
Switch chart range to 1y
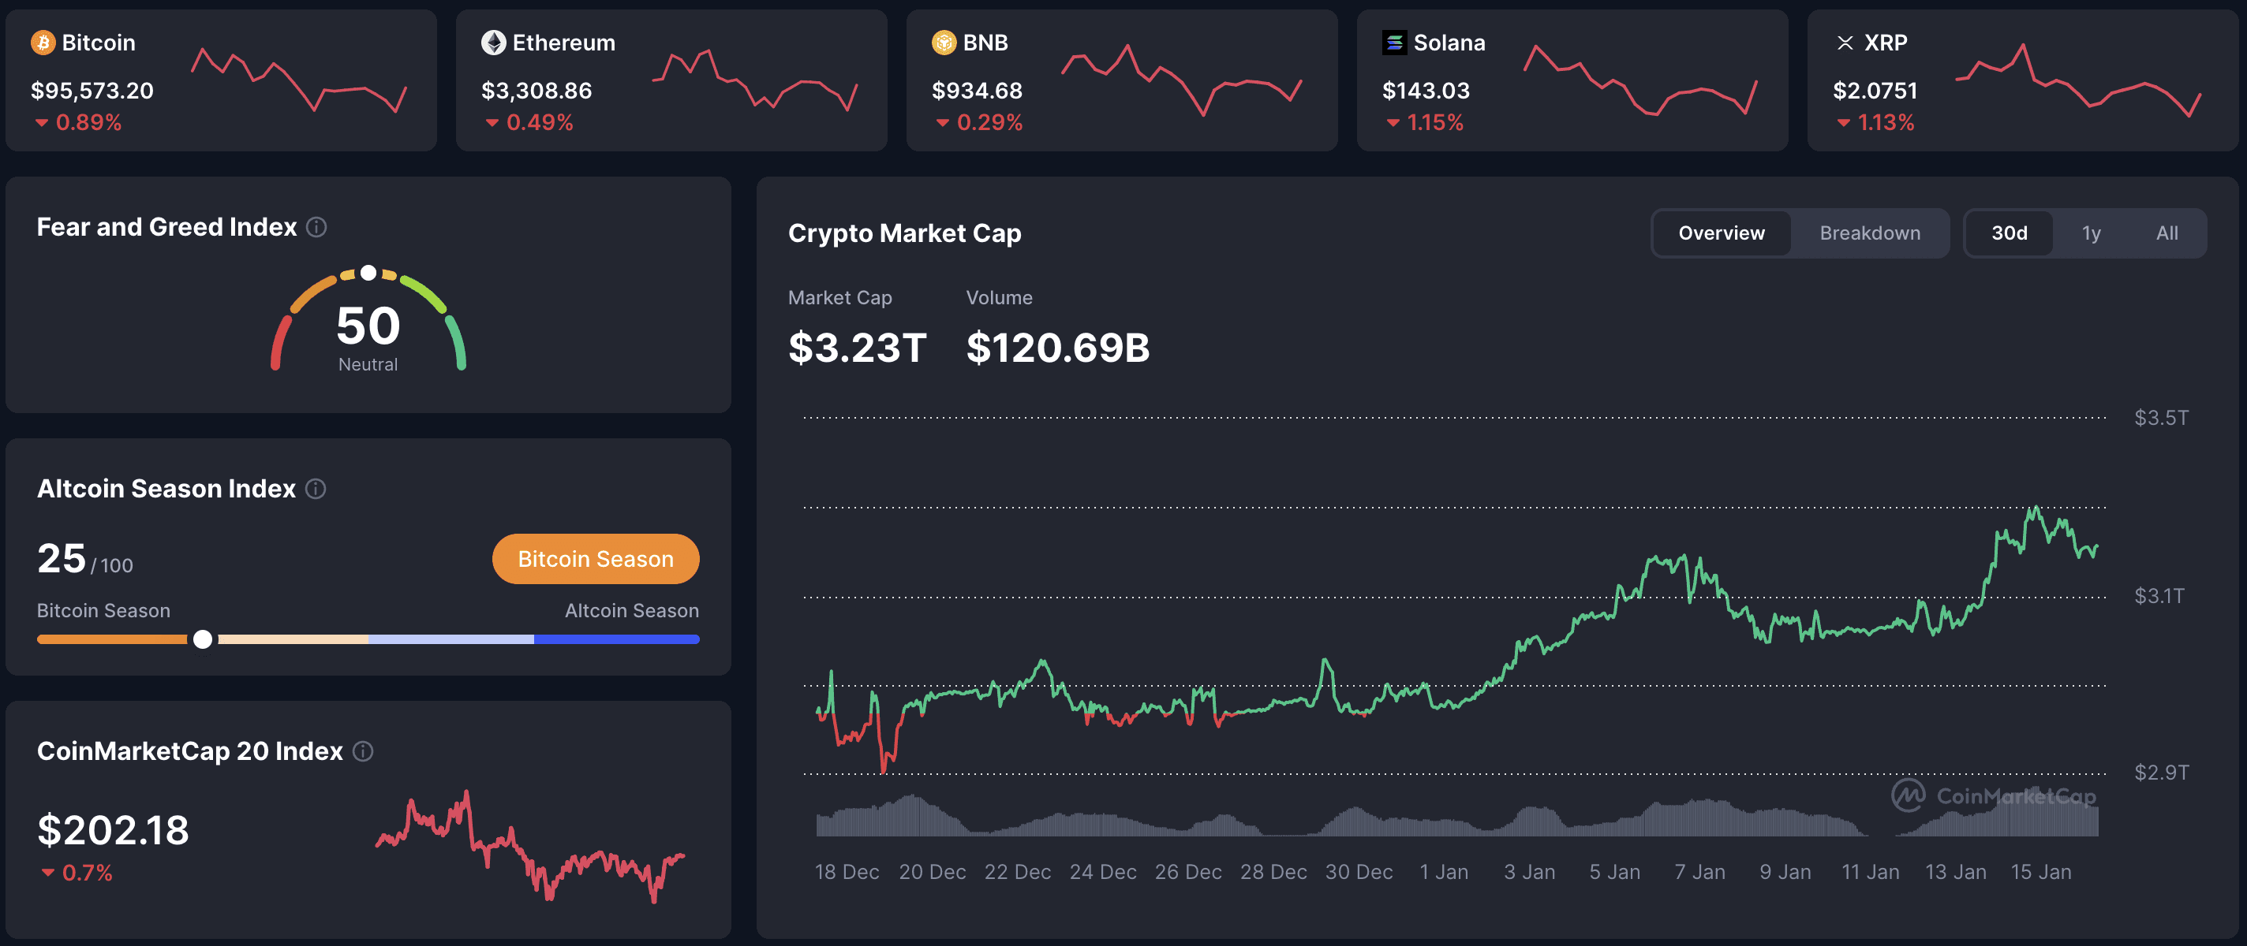coord(2091,233)
